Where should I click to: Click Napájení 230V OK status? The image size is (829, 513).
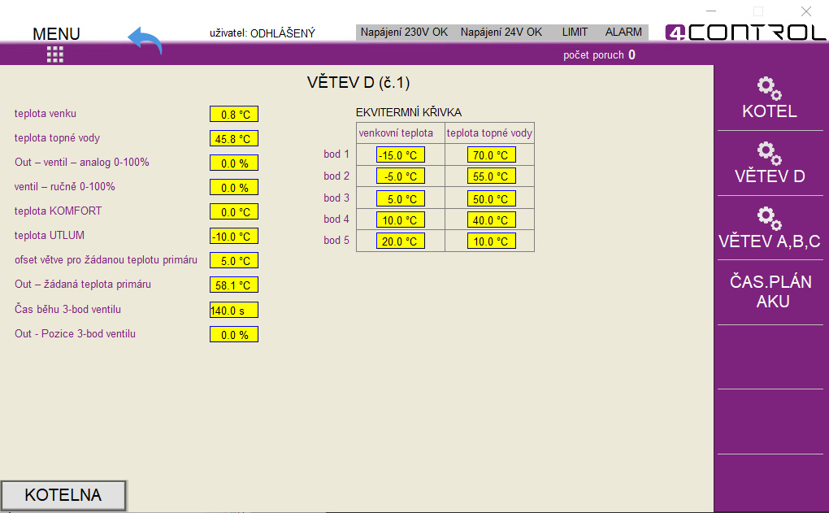tap(404, 33)
